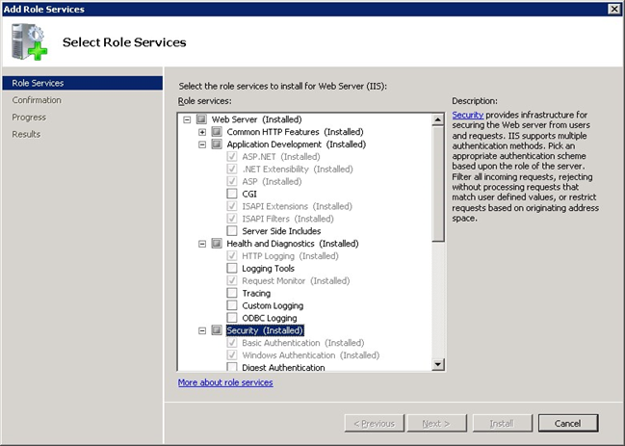Click the HTTP Logging installed checkbox
Image resolution: width=625 pixels, height=446 pixels.
pyautogui.click(x=232, y=255)
